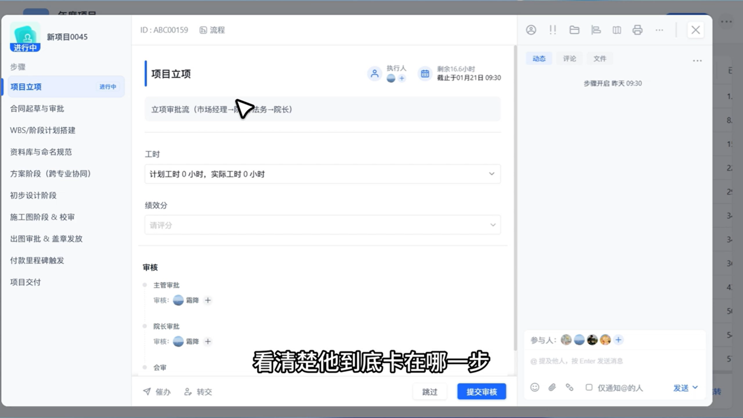Toggle the 仅通知@的人 checkbox
The height and width of the screenshot is (418, 743).
(x=589, y=388)
